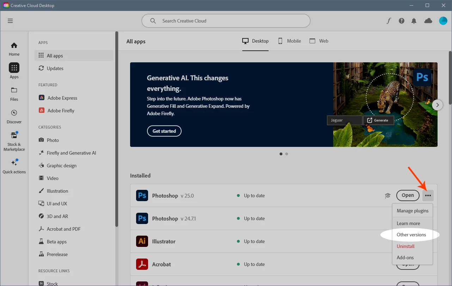This screenshot has height=286, width=452.
Task: Click the left navigation panel scrollbar
Action: [117, 129]
